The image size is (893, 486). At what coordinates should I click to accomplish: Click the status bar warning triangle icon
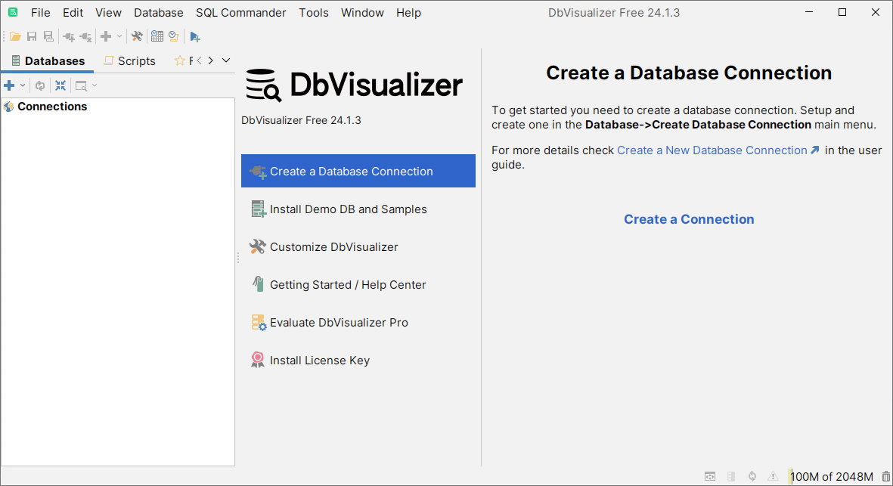tap(773, 476)
